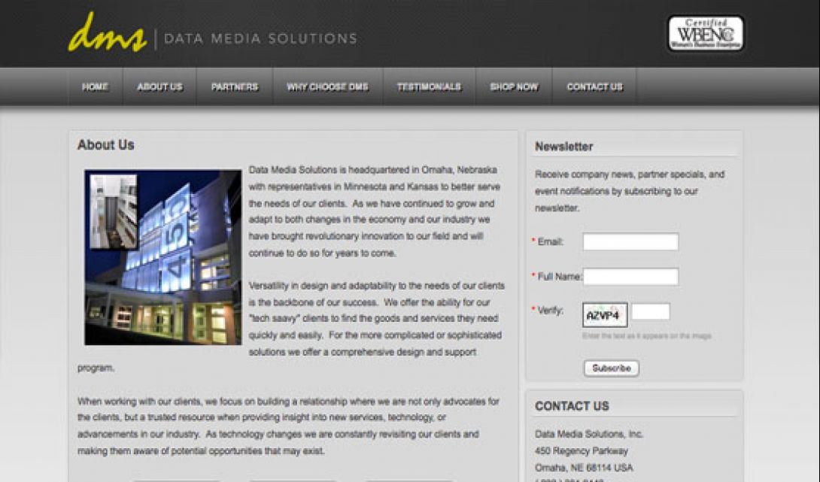
Task: Click the Omaha, NE 68114 USA line
Action: [x=584, y=468]
